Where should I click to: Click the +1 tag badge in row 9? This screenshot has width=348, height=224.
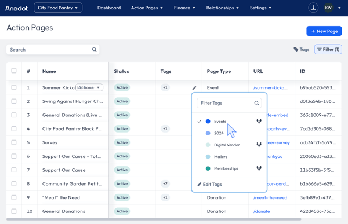[165, 197]
